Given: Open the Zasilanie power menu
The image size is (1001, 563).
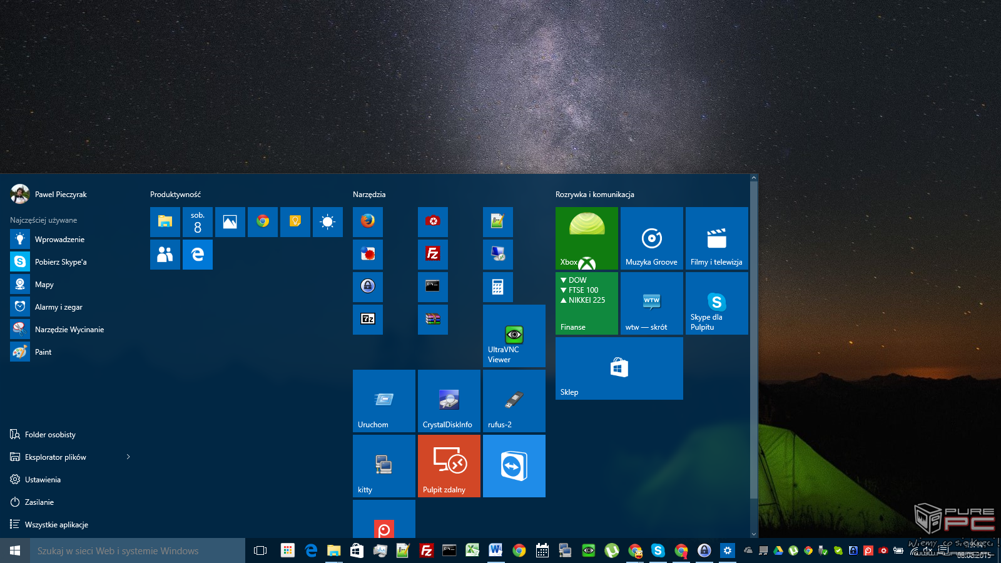Looking at the screenshot, I should (39, 502).
